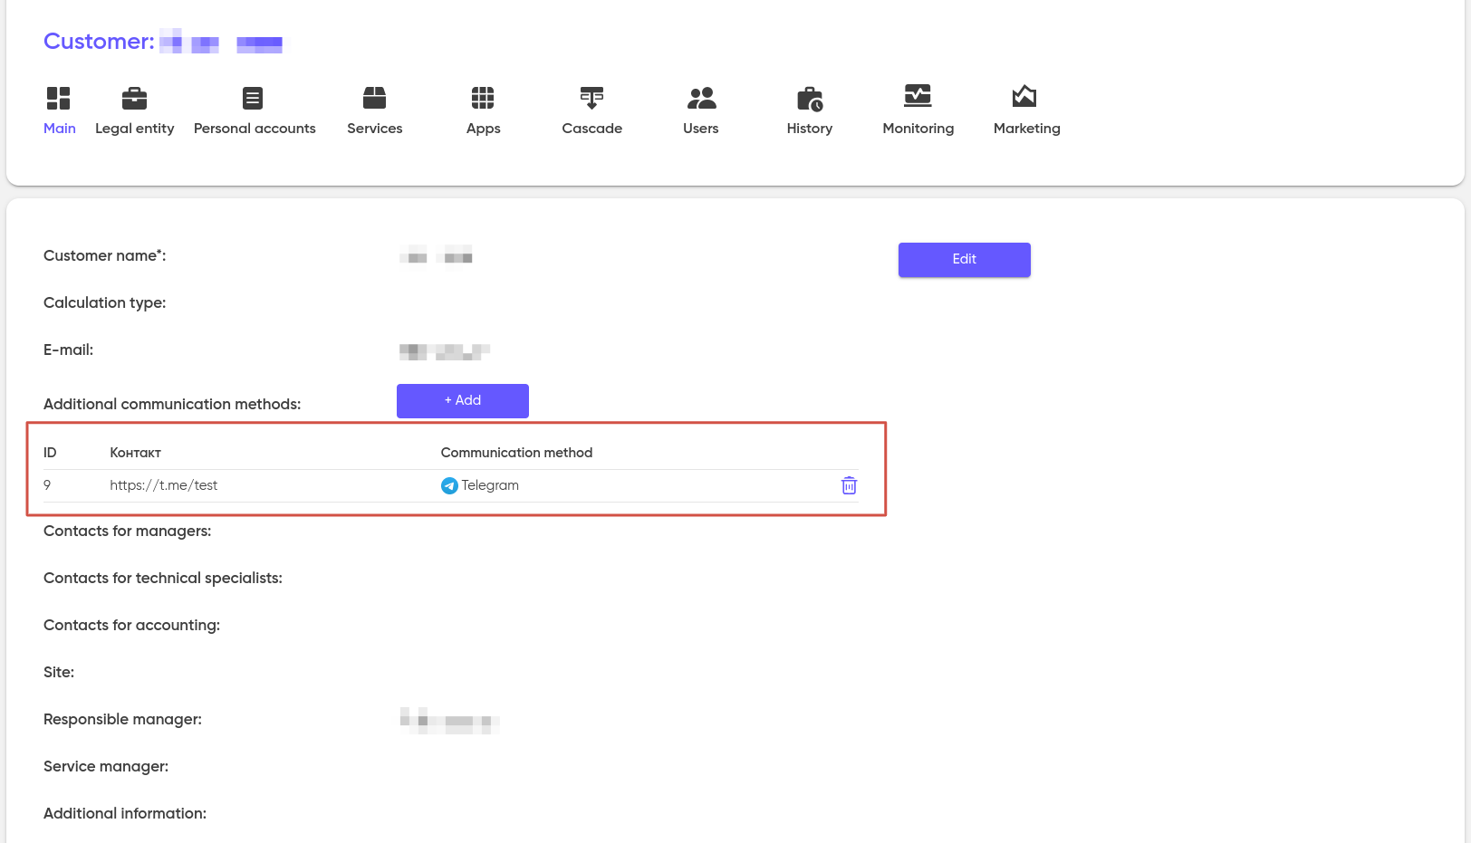1471x843 pixels.
Task: Switch to the Services tab label
Action: (375, 129)
